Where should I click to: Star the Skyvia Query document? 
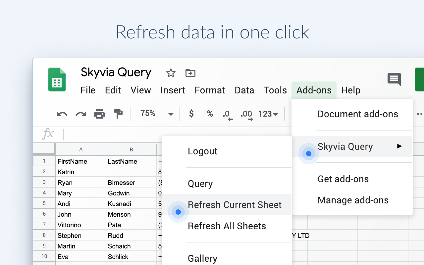pos(171,73)
